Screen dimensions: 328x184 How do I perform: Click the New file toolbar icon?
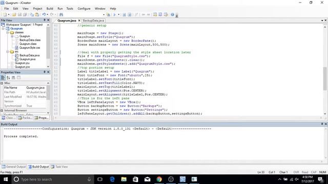tap(5, 15)
